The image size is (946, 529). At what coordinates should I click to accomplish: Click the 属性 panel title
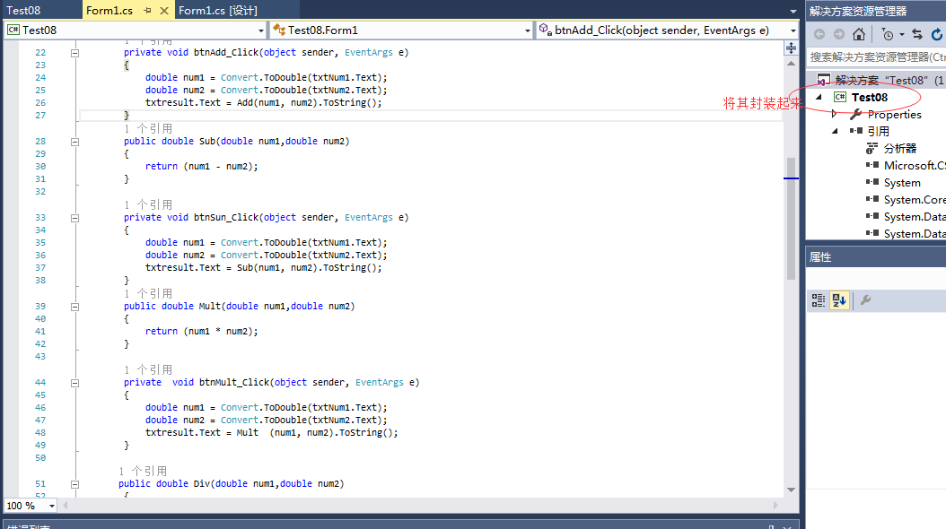click(820, 257)
